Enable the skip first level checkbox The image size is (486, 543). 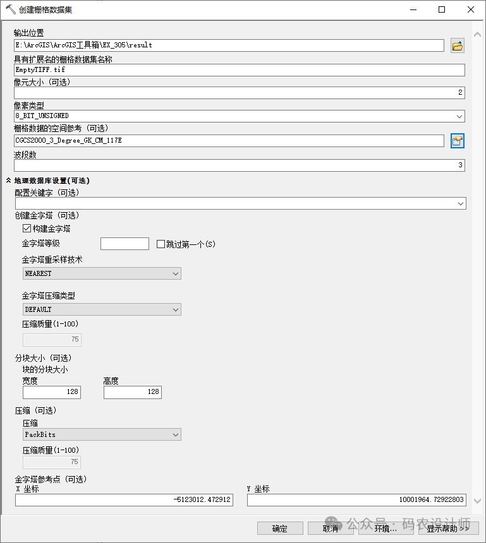coord(161,244)
